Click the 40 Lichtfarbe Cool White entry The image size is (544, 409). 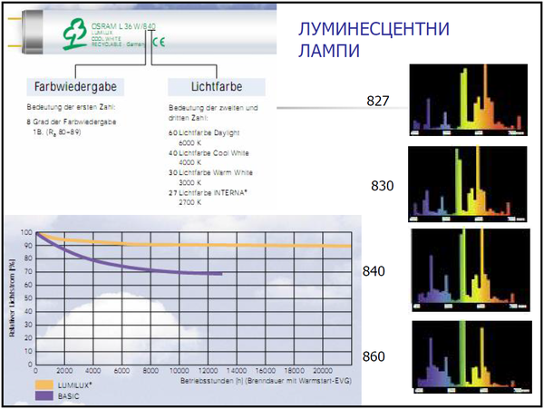[x=209, y=158]
